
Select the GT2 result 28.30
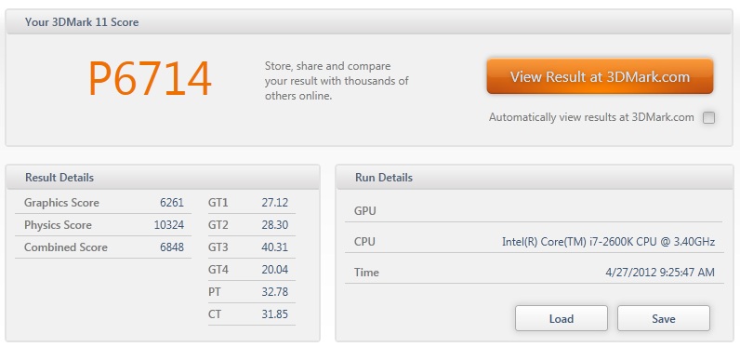click(x=274, y=225)
